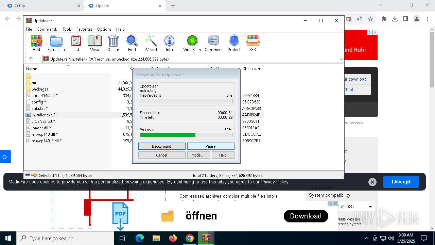Open the OS selection dropdown on page
The image size is (435, 245).
point(370,207)
